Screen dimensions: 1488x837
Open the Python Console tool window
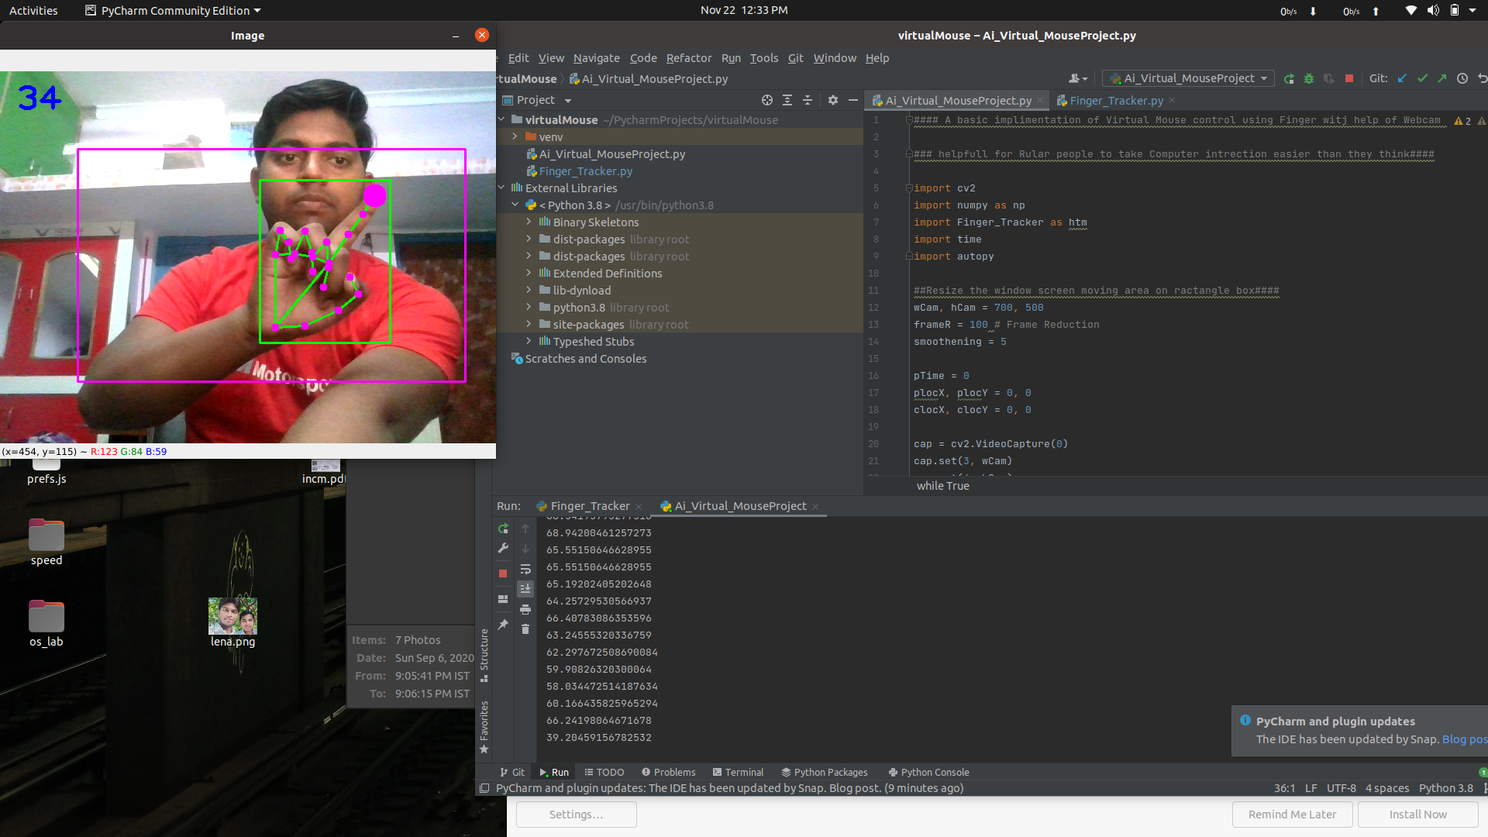pyautogui.click(x=928, y=772)
